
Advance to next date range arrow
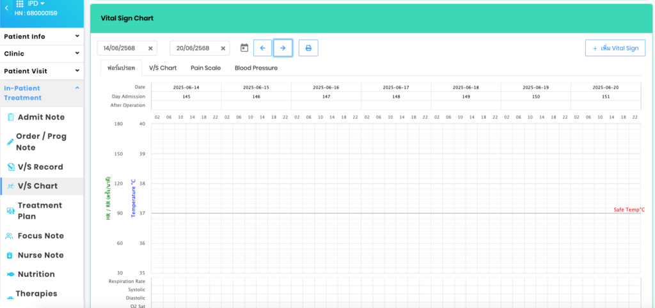(x=283, y=48)
